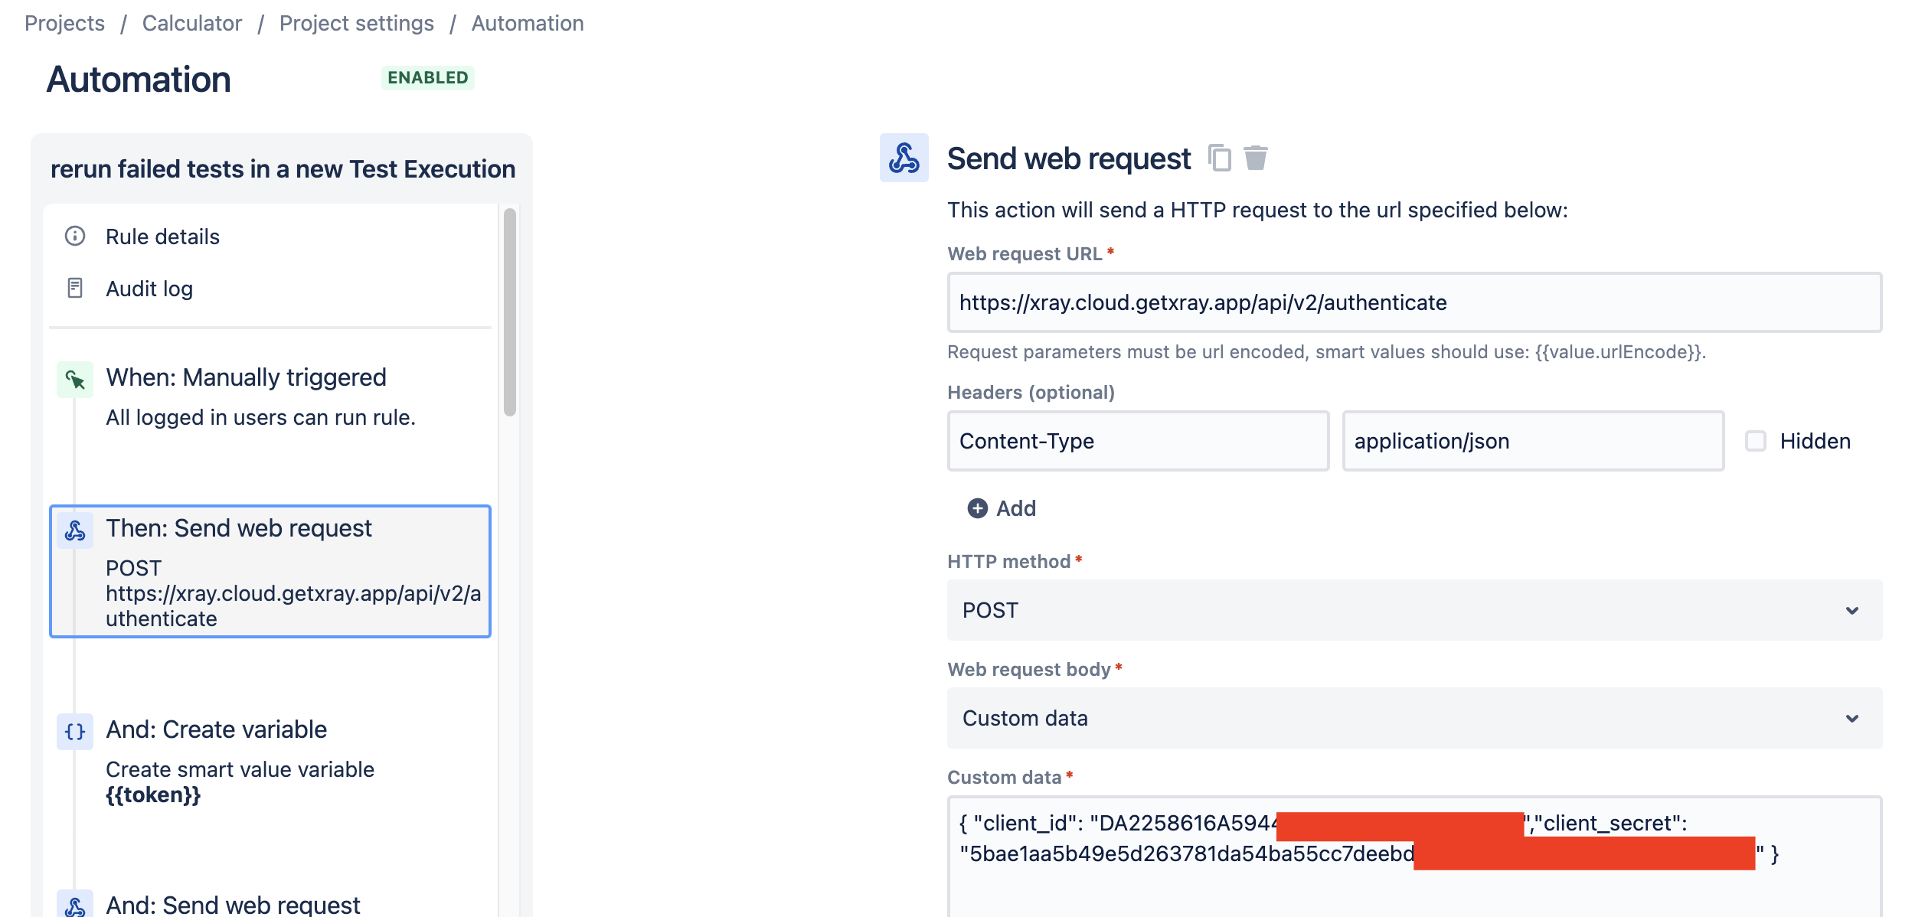Click the Automation page heading
The width and height of the screenshot is (1925, 917).
[x=139, y=80]
